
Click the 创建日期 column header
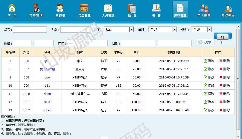(174, 52)
